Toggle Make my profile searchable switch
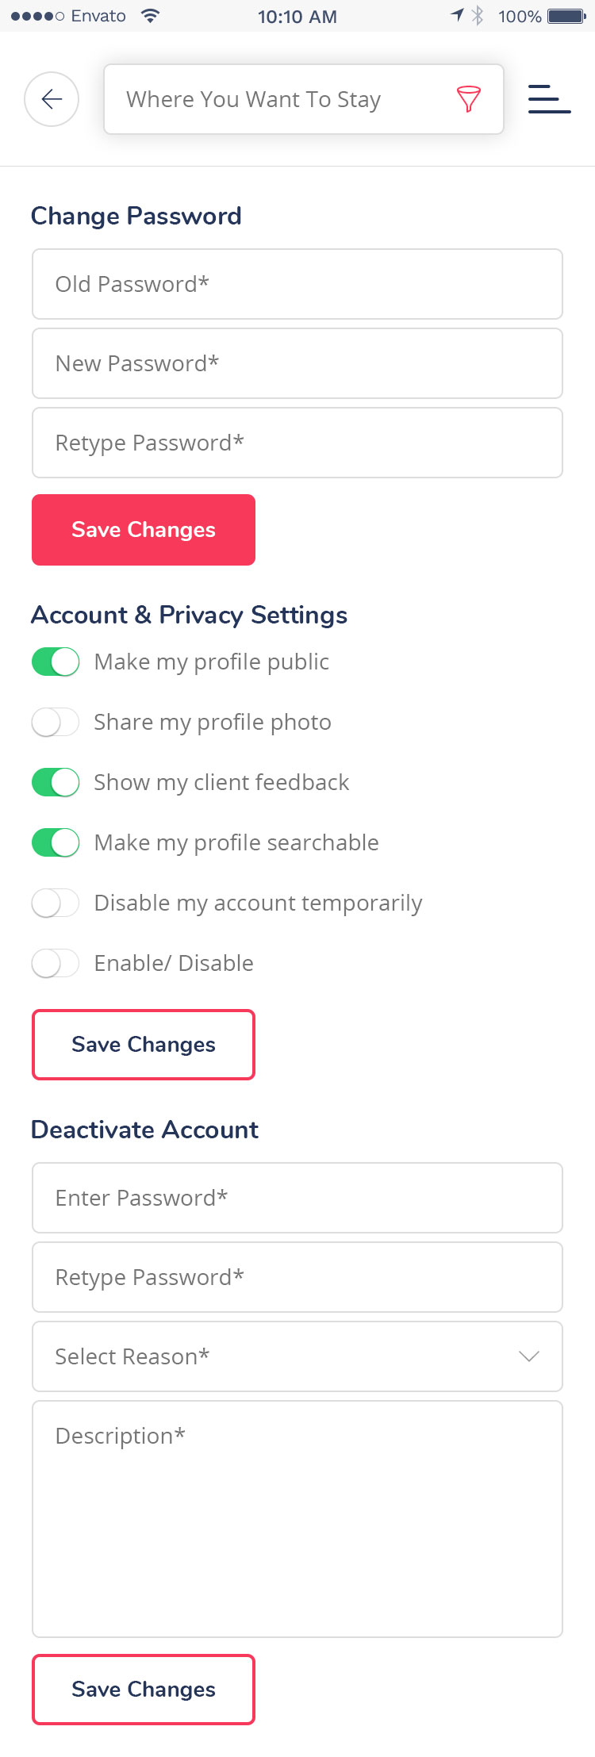Image resolution: width=595 pixels, height=1757 pixels. 56,842
